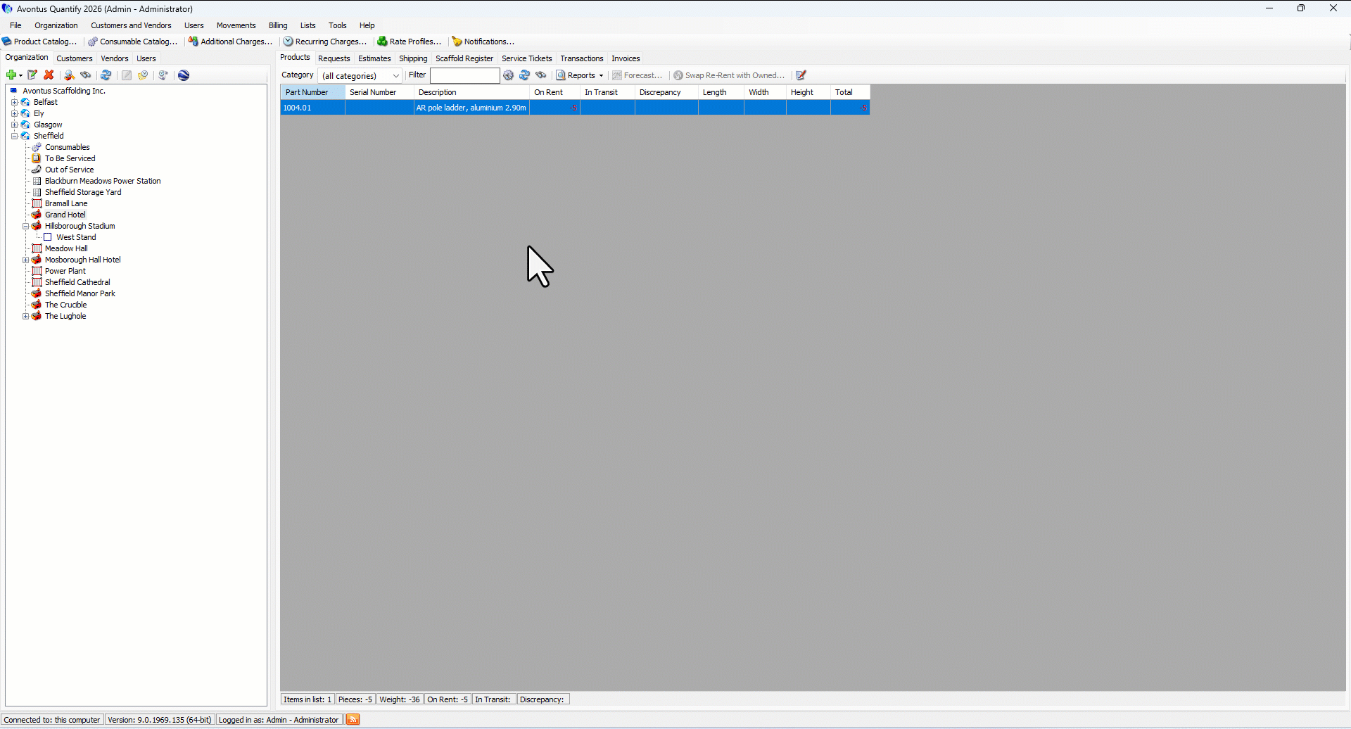Click the edit pencil icon after Swap Re-Rent
Screen dimensions: 1351x729
[x=801, y=75]
